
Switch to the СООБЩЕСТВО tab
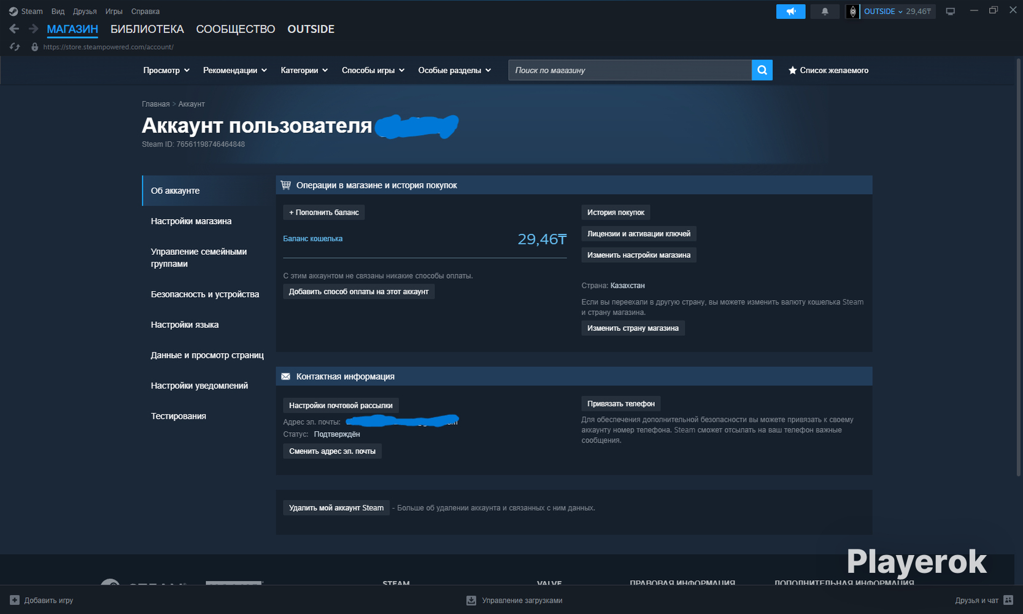pyautogui.click(x=236, y=29)
